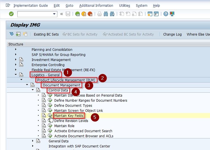This screenshot has height=150, width=210.
Task: Click the First Page icon
Action: [x=122, y=14]
